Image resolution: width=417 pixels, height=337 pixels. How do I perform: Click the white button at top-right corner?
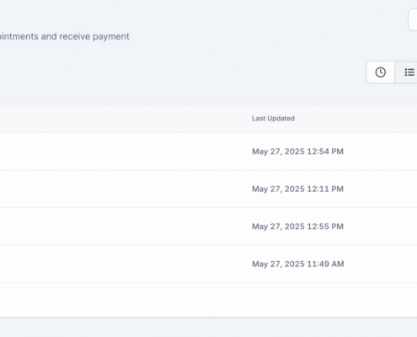pos(413,19)
